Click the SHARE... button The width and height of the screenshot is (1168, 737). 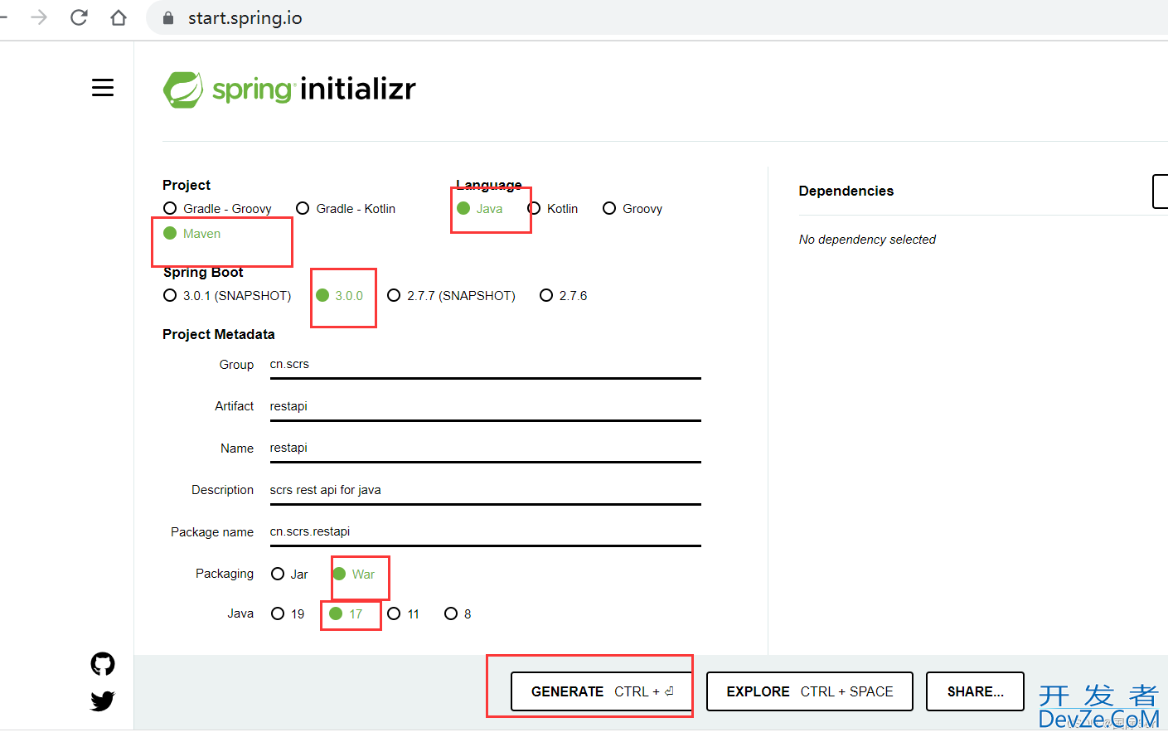[x=975, y=691]
